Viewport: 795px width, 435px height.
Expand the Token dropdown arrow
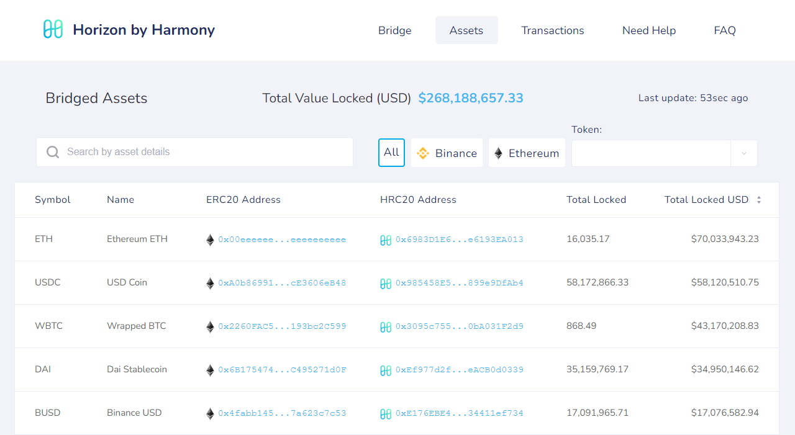coord(743,153)
